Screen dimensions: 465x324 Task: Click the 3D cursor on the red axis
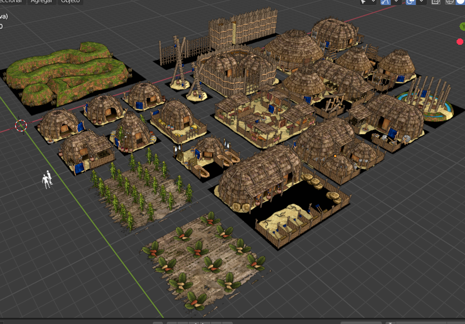pos(21,125)
